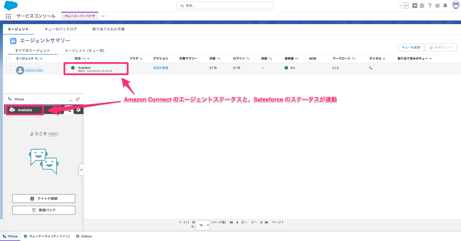Click the 前へ previous page link
This screenshot has width=461, height=241.
click(x=244, y=222)
